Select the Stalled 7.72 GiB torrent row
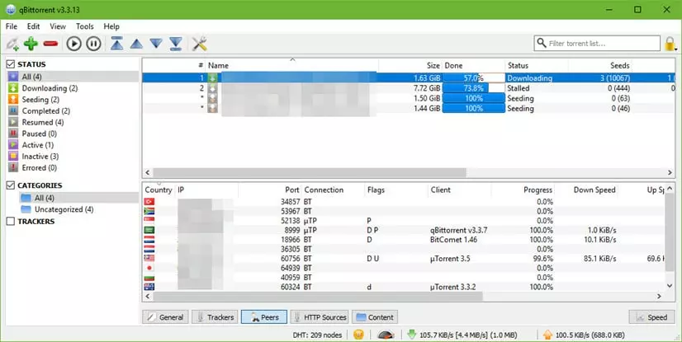 [x=409, y=88]
